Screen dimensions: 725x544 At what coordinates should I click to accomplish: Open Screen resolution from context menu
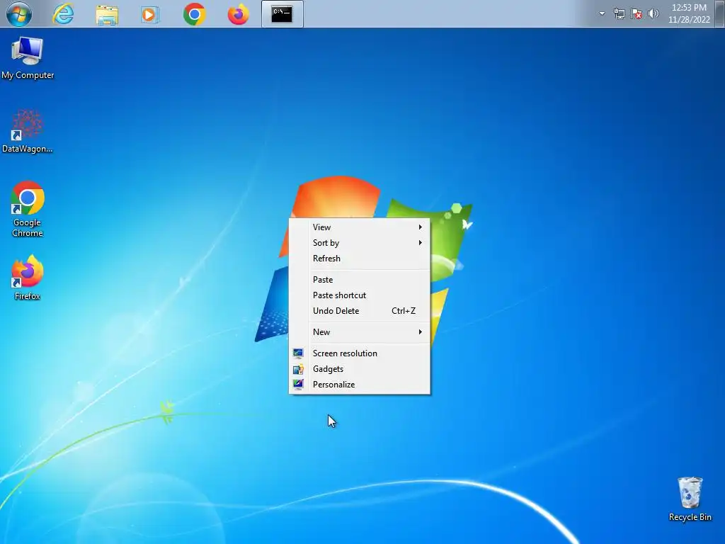coord(359,353)
